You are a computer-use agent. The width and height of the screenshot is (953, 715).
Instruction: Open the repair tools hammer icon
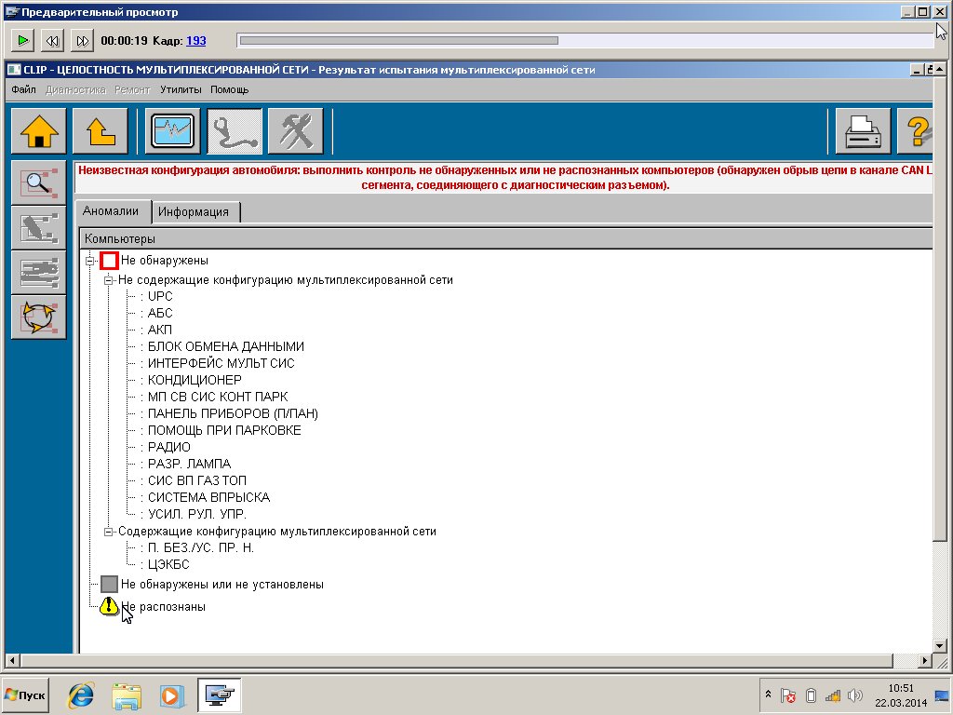(295, 130)
